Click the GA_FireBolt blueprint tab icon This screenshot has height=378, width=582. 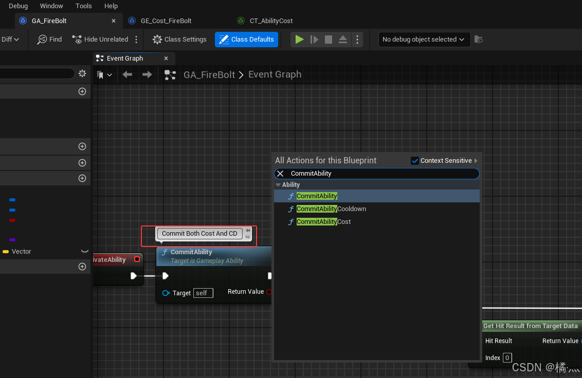[23, 21]
